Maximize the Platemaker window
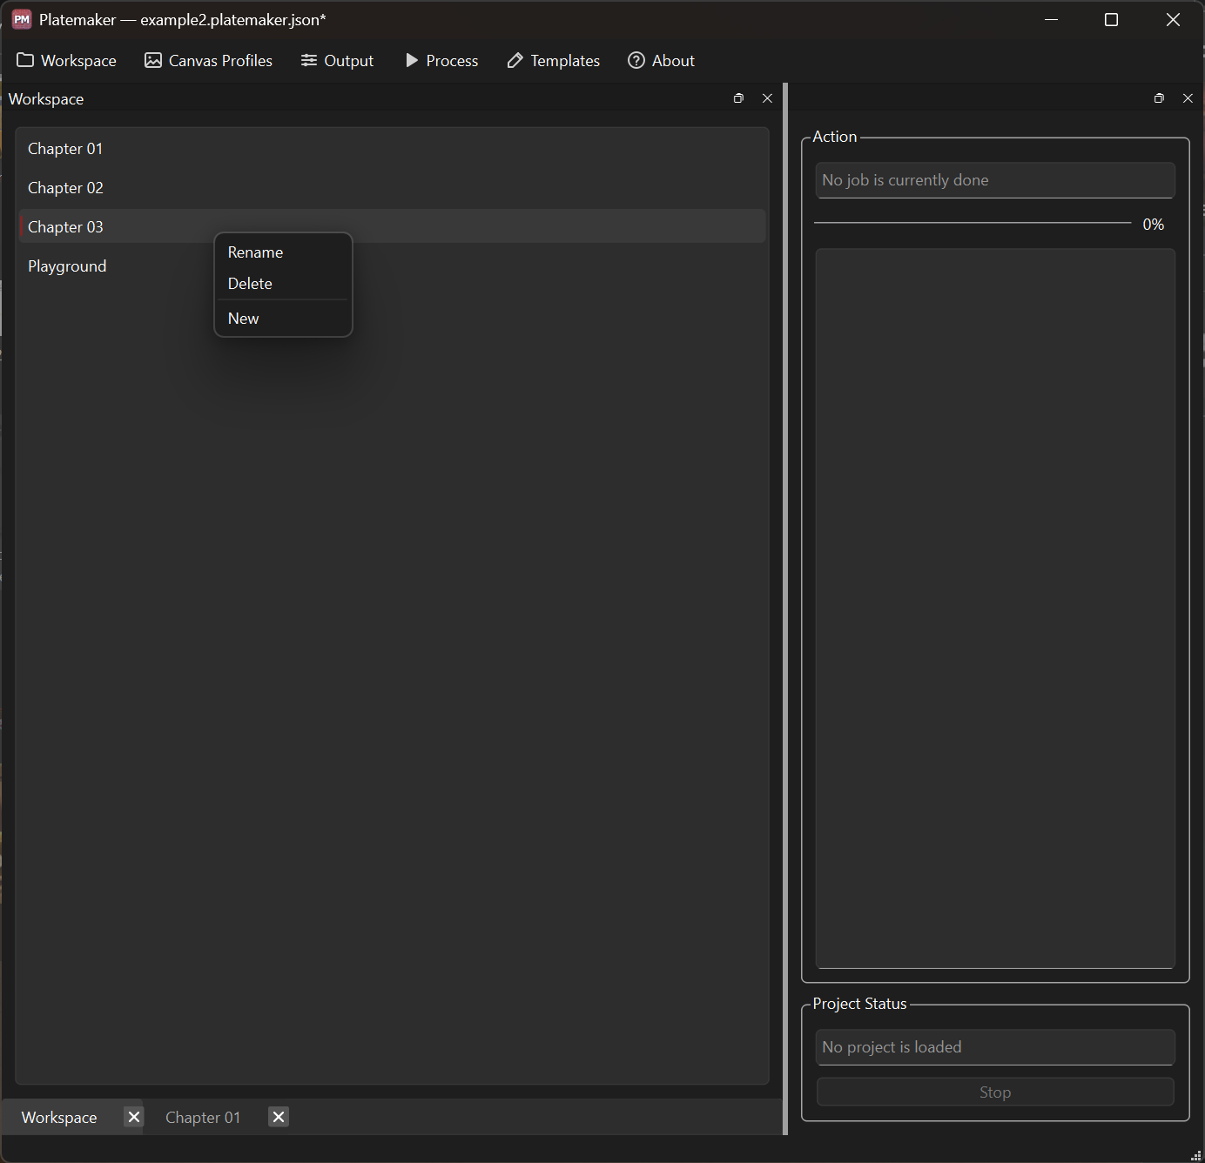The image size is (1205, 1163). (1111, 19)
